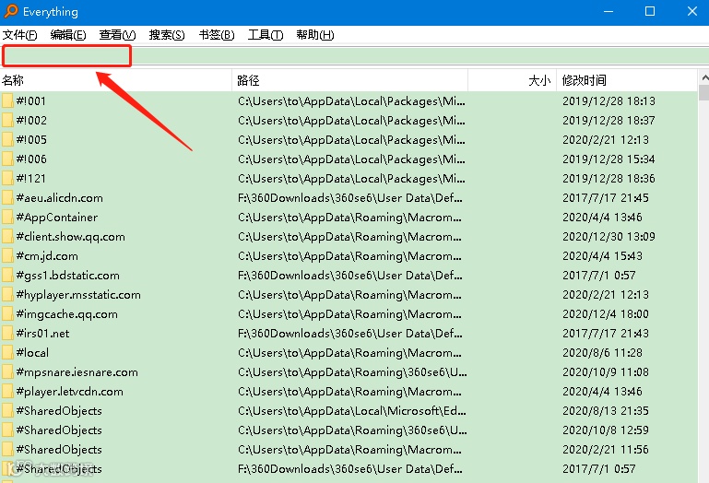The height and width of the screenshot is (483, 709).
Task: Open the 书签(B) menu
Action: [x=216, y=35]
